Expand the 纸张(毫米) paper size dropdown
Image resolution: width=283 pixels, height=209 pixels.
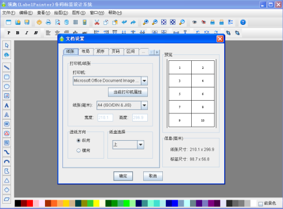[144, 105]
